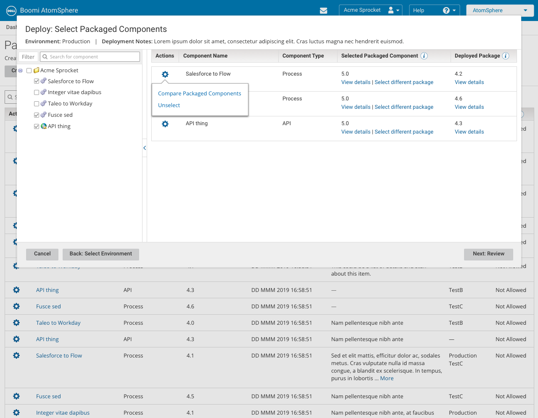Click the Dell logo icon
This screenshot has width=538, height=418.
click(x=11, y=11)
